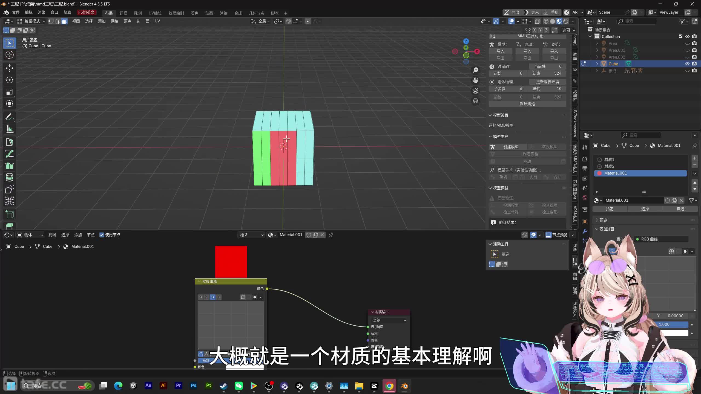Click the 弃选 Deselect material button

(680, 209)
